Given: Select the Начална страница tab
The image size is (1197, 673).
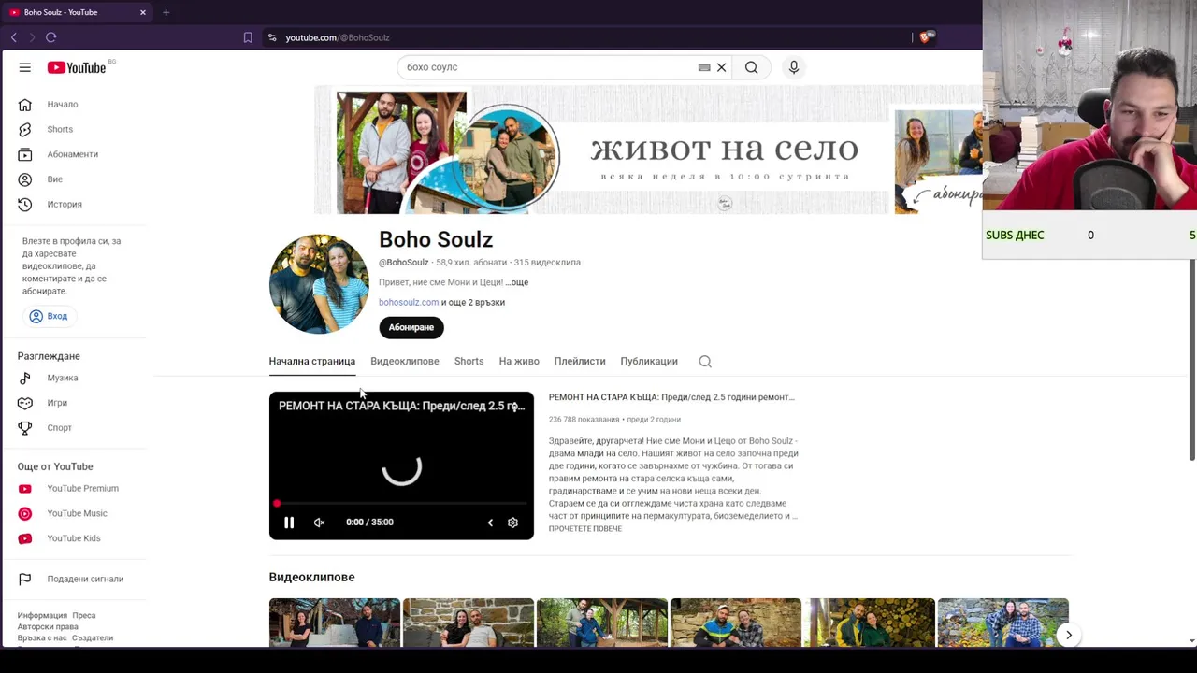Looking at the screenshot, I should point(311,362).
